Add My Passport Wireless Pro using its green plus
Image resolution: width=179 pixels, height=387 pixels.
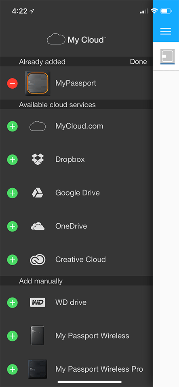(12, 369)
